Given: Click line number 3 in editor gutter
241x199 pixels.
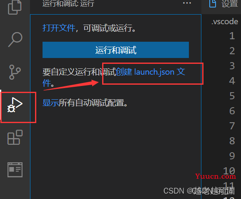Looking at the screenshot, I should 232,66.
